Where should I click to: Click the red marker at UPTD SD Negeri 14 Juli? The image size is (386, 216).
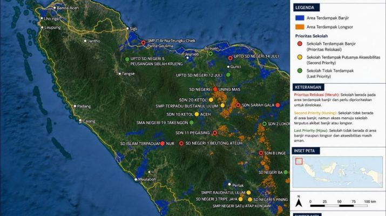pos(230,58)
